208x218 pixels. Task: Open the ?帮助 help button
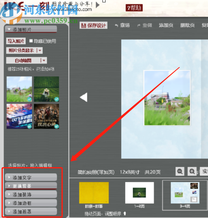[134, 8]
